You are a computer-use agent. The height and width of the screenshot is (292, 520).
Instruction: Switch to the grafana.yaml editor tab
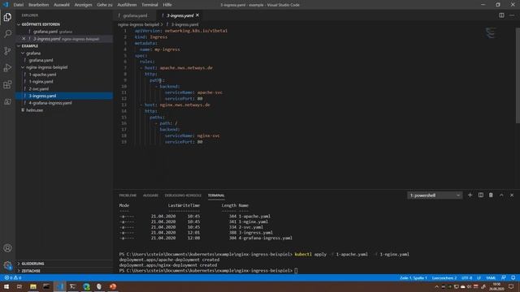point(135,15)
